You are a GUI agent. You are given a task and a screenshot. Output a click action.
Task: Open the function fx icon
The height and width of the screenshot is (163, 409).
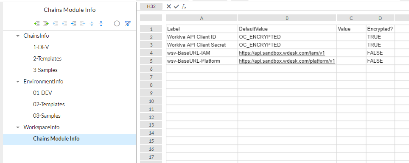pos(184,6)
